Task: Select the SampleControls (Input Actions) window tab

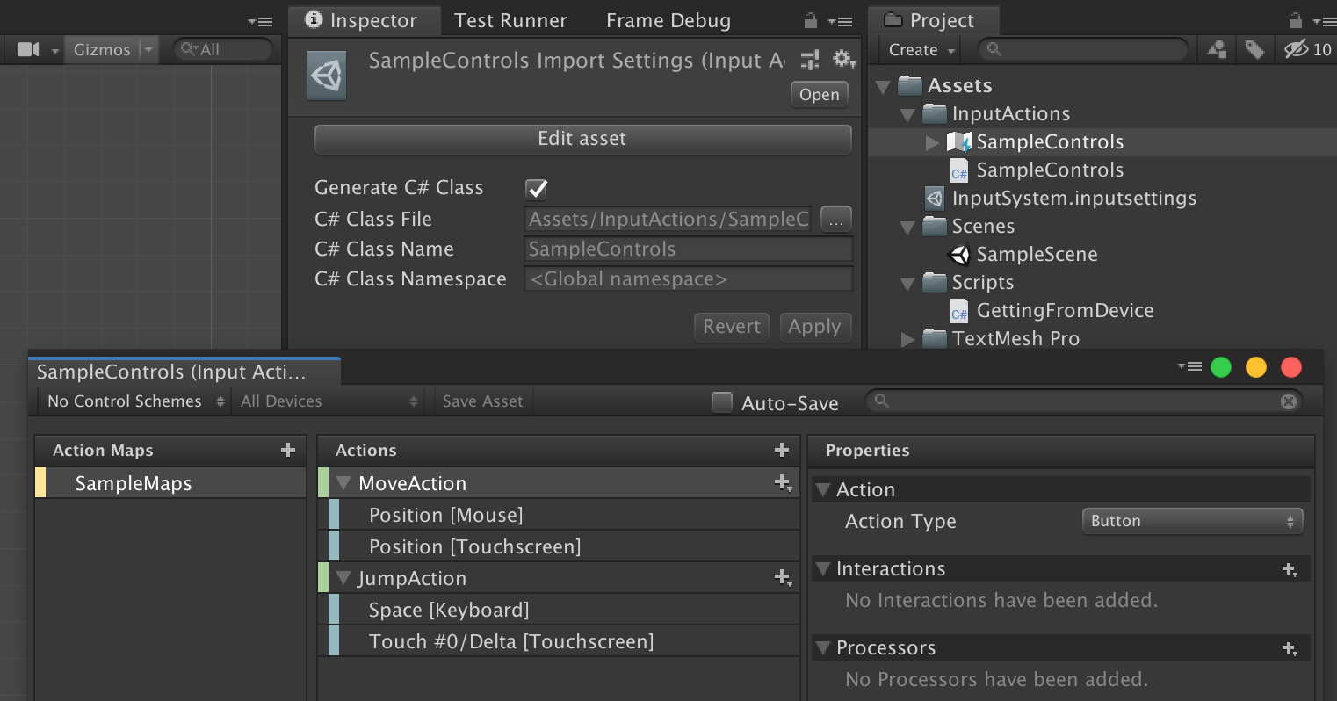Action: pyautogui.click(x=184, y=372)
